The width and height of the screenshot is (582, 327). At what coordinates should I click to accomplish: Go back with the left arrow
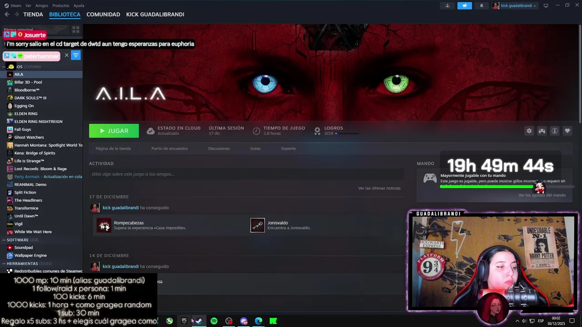[7, 15]
